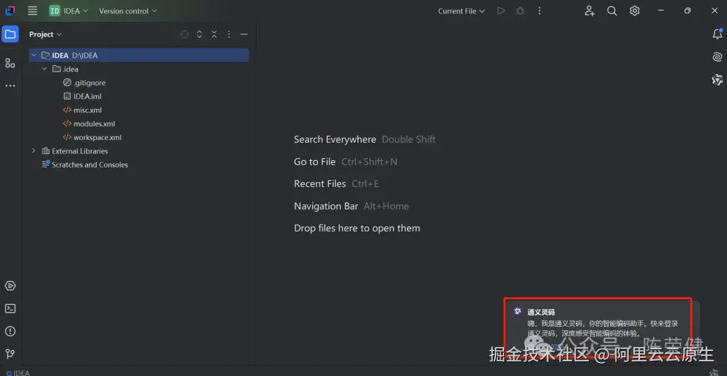Image resolution: width=727 pixels, height=376 pixels.
Task: Show more tool windows ellipsis
Action: click(x=10, y=85)
